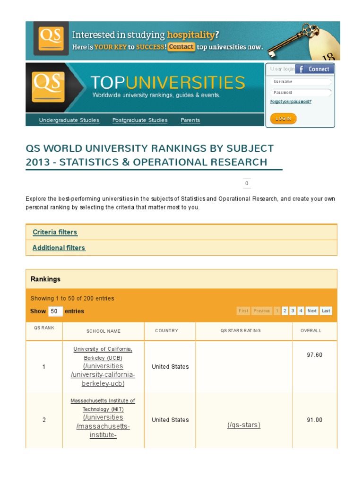Expand the Additional filters section
The height and width of the screenshot is (484, 363).
pyautogui.click(x=59, y=248)
